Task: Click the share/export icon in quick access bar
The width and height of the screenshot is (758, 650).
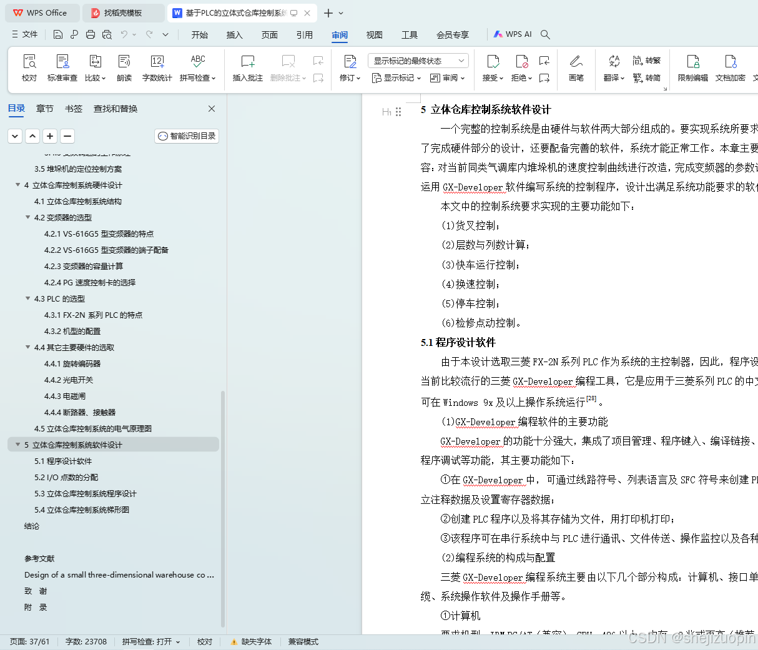Action: point(74,34)
